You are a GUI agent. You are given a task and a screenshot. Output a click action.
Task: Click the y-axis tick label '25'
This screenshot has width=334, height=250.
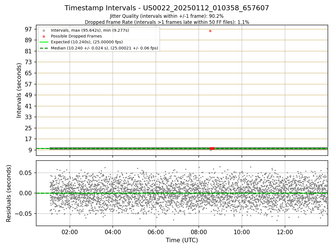[x=28, y=128]
